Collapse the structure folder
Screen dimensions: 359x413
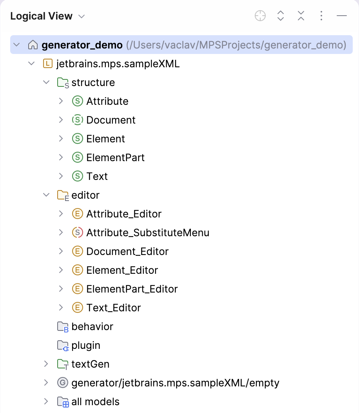tap(47, 82)
